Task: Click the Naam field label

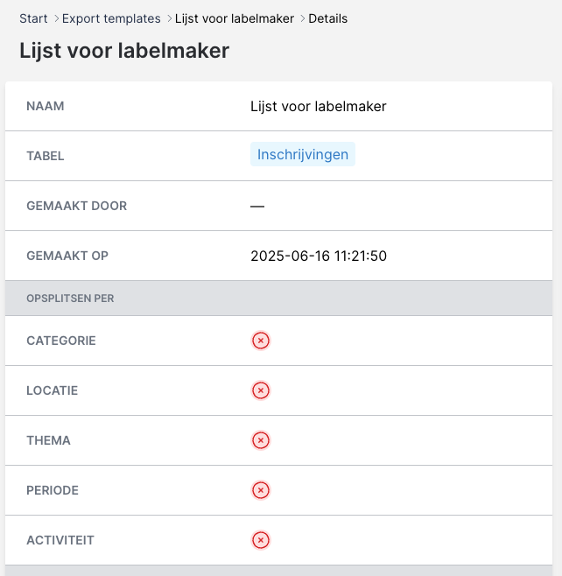Action: point(46,107)
